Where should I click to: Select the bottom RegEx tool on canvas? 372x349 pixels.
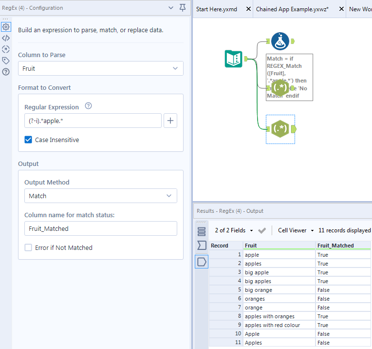pyautogui.click(x=280, y=129)
